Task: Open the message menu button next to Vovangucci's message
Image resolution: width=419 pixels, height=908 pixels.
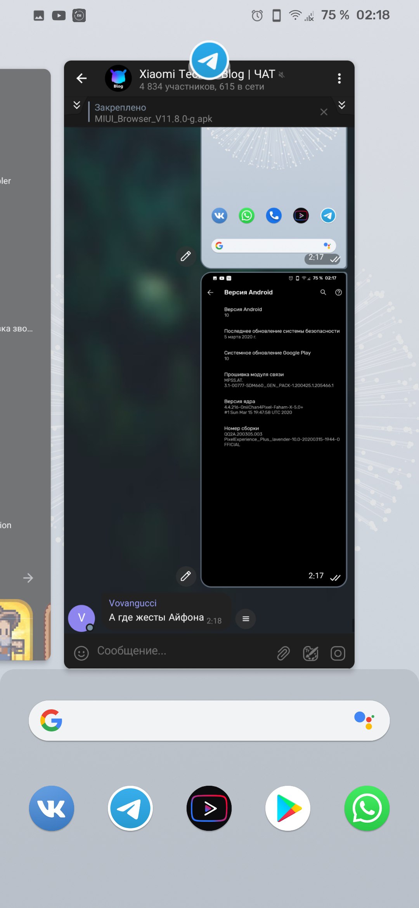Action: [x=246, y=619]
